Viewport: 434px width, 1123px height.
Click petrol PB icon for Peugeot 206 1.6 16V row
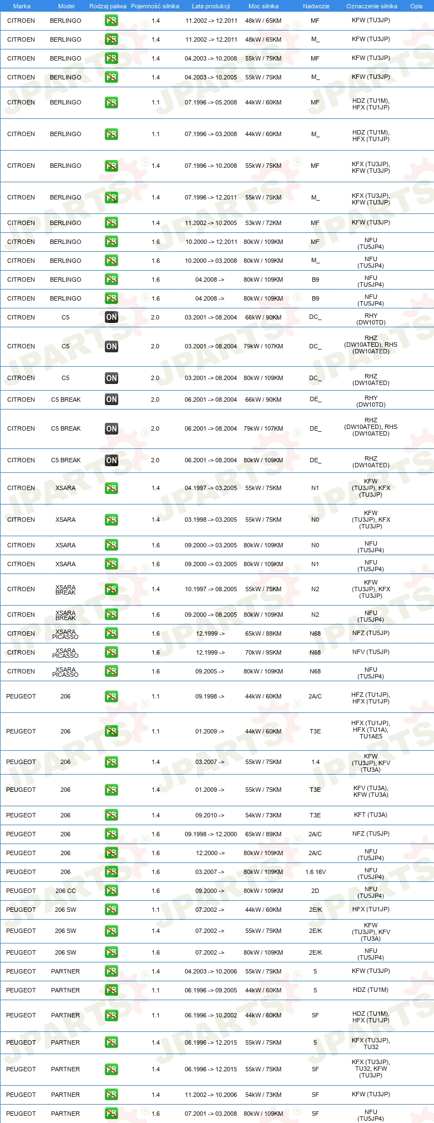112,872
